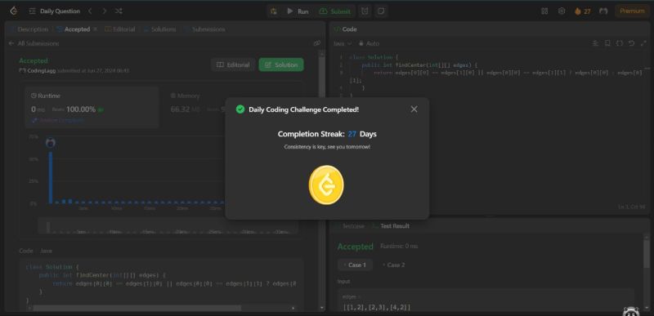Select Case 1 in test results
Screen dimensions: 654x316
pos(355,265)
